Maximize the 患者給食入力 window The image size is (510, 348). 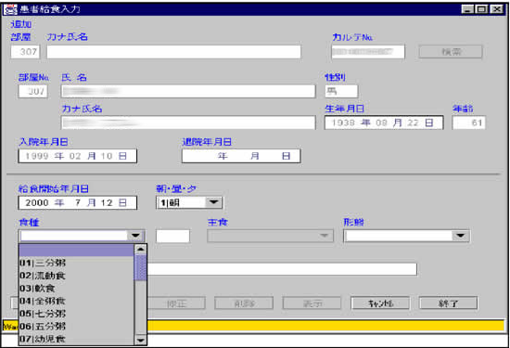coord(481,9)
